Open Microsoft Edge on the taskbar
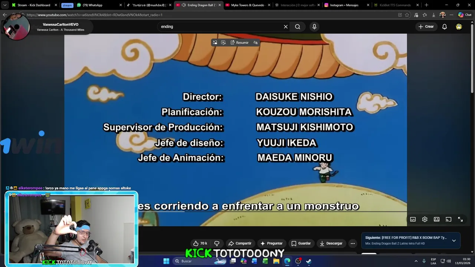 click(287, 261)
